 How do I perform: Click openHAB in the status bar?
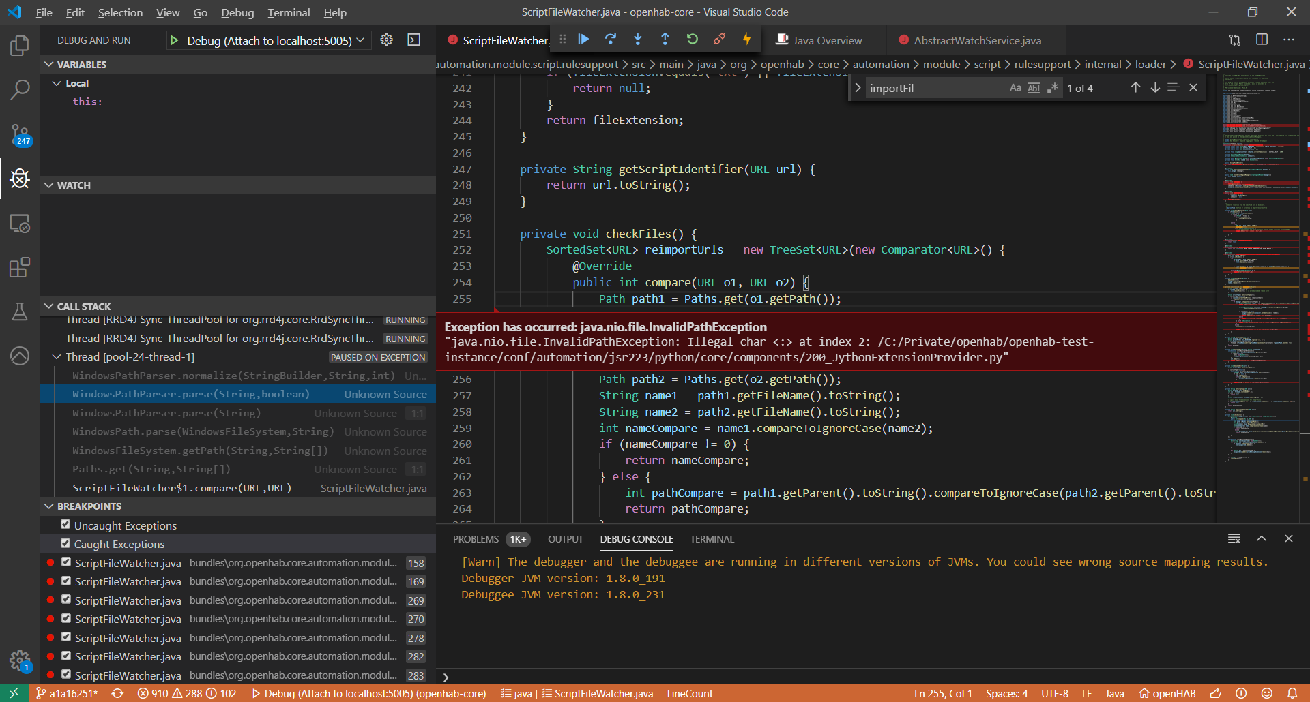pyautogui.click(x=1167, y=693)
